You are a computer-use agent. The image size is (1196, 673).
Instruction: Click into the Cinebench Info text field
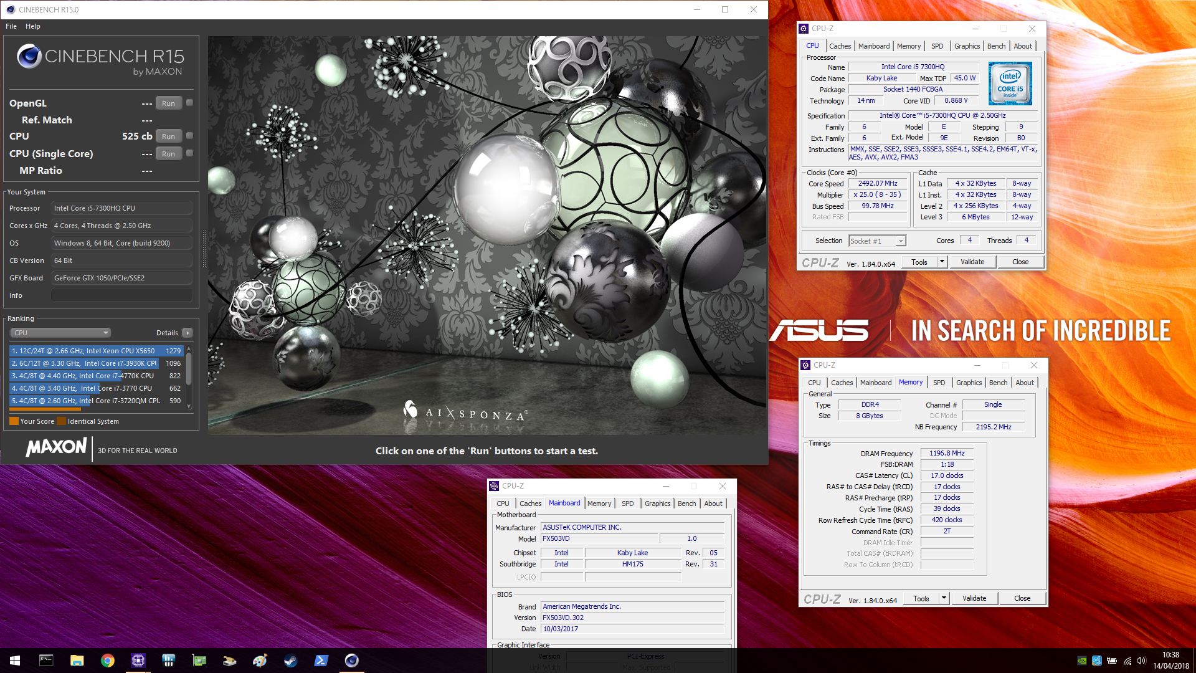click(x=121, y=295)
